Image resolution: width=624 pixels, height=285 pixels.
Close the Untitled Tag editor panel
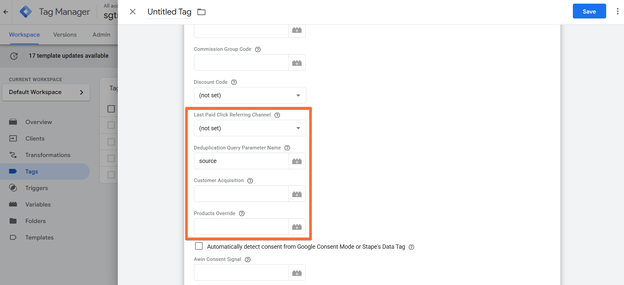(x=133, y=12)
